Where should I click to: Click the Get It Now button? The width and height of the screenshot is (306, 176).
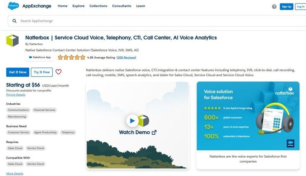pyautogui.click(x=18, y=72)
